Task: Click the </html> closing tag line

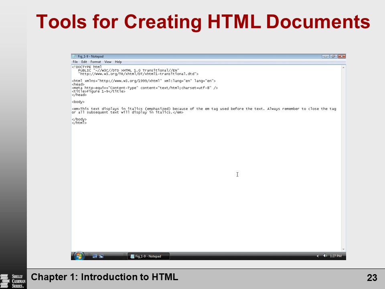Action: [x=79, y=123]
